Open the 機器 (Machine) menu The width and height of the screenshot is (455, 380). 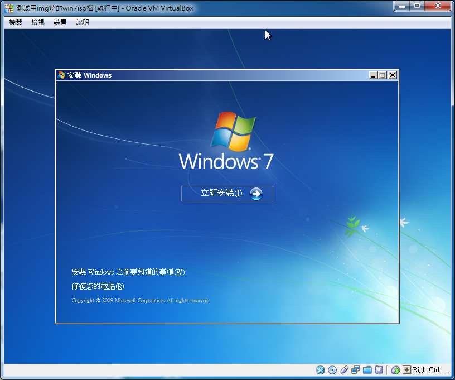click(16, 22)
